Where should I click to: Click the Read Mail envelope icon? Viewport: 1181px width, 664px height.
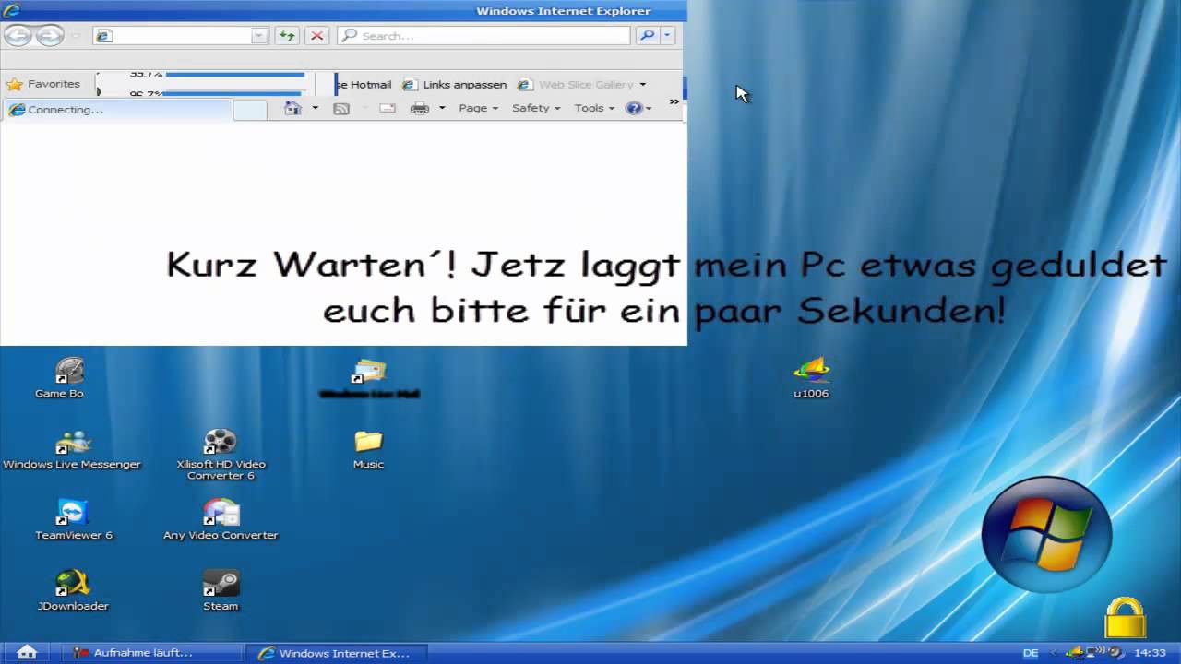pyautogui.click(x=388, y=108)
